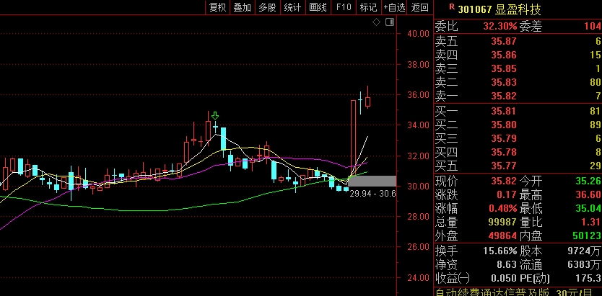Select 卖四 price 35.86
Viewport: 602px width, 296px height.
coord(504,55)
